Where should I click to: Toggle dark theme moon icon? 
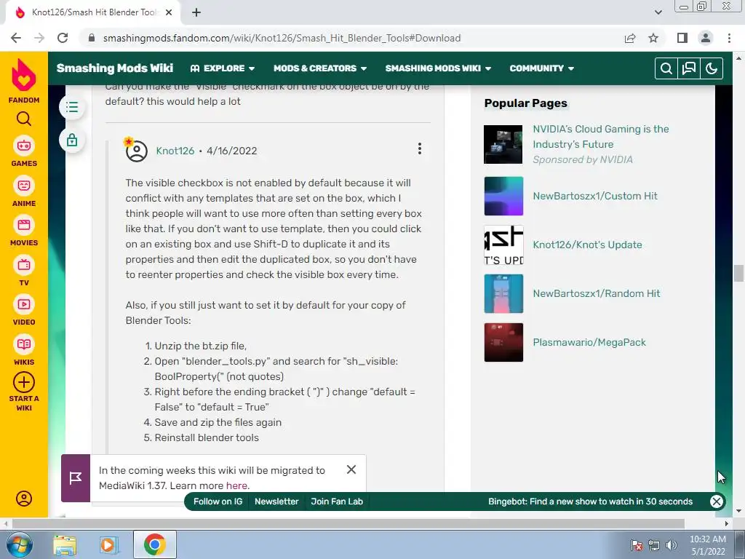(x=712, y=68)
